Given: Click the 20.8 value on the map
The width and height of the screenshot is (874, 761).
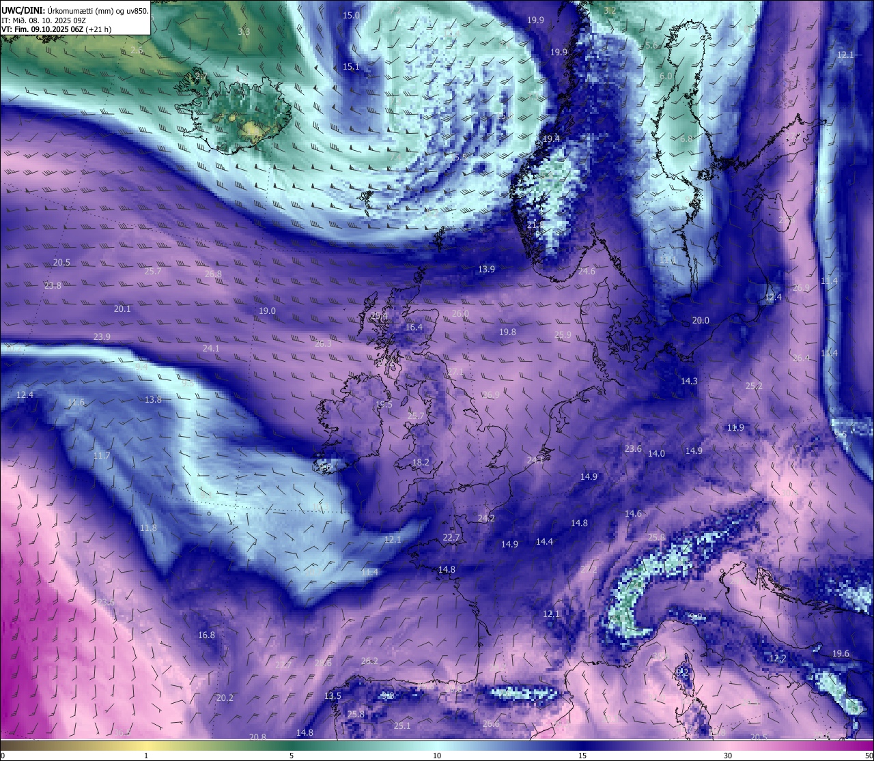Looking at the screenshot, I should click(257, 736).
